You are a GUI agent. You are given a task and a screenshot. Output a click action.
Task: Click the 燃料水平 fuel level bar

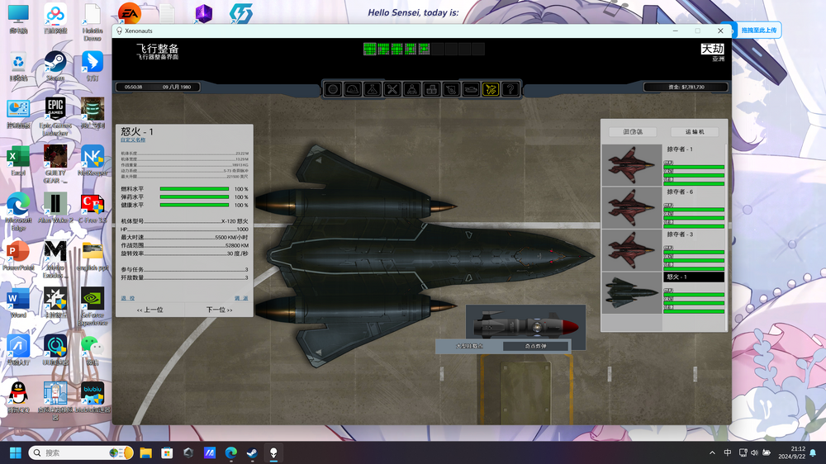(194, 188)
